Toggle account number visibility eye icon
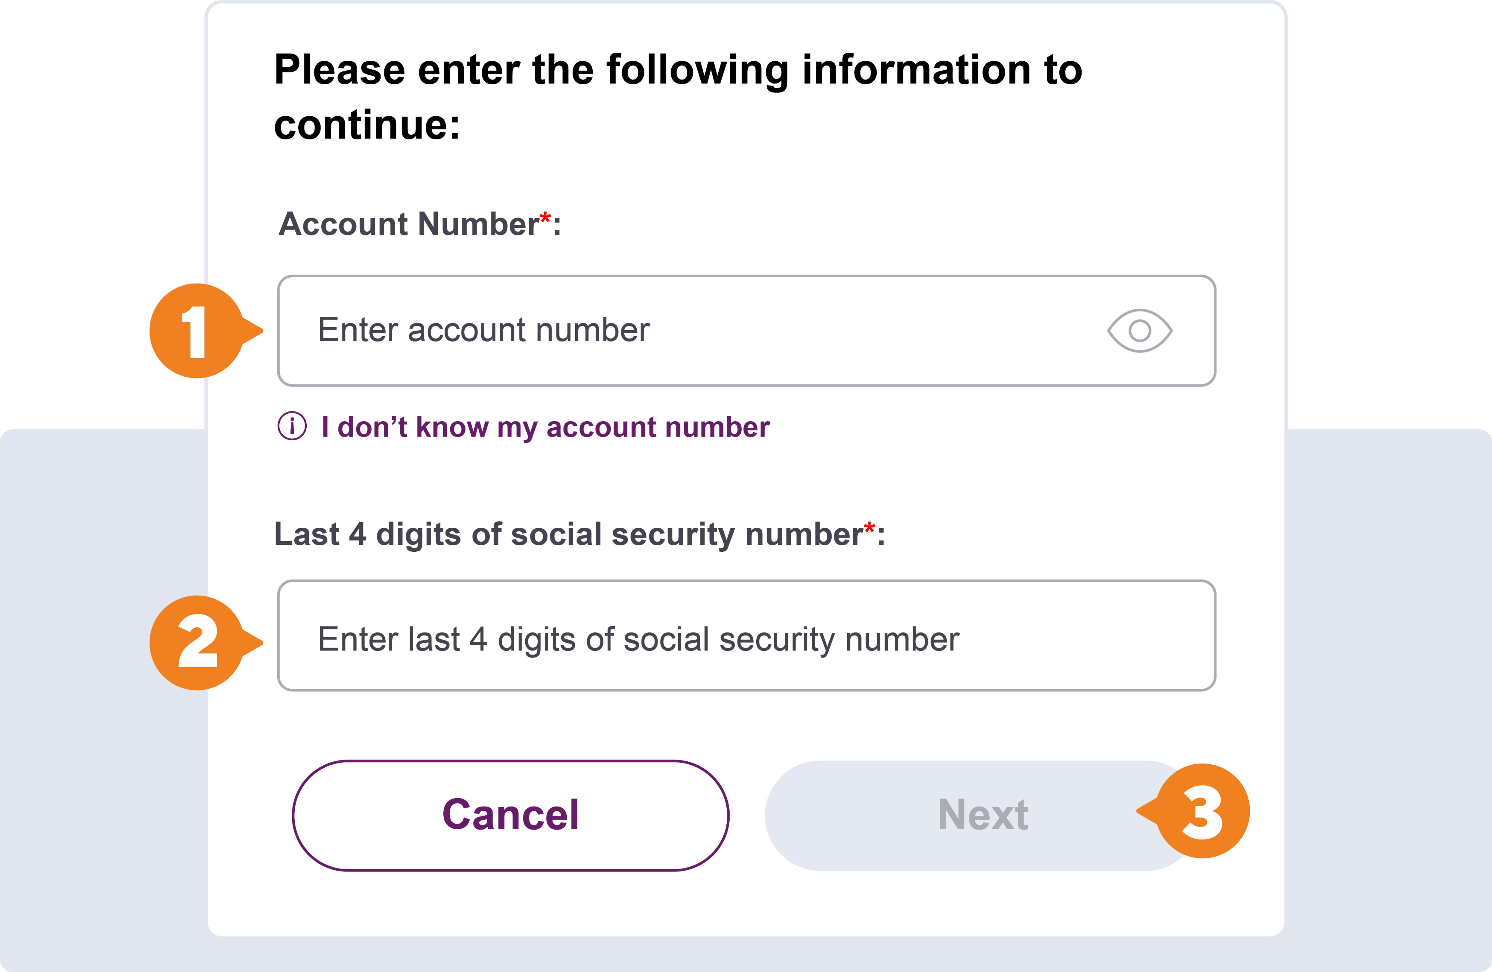Screen dimensions: 1492x972 click(1139, 331)
